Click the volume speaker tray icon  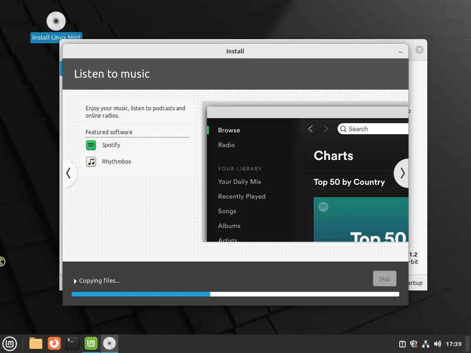click(437, 344)
